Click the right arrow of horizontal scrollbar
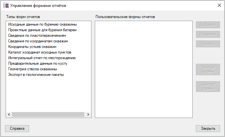225x137 pixels. 88,115
